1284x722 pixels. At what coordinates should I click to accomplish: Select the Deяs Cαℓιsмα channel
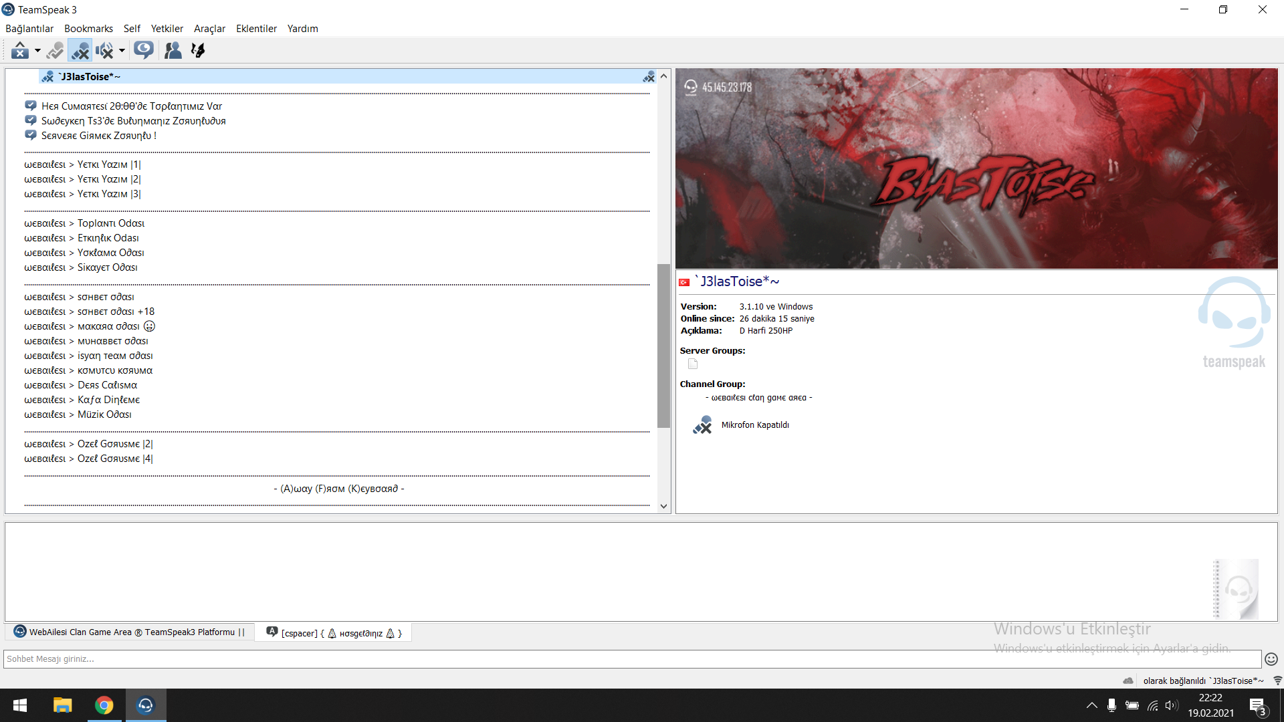pyautogui.click(x=81, y=385)
